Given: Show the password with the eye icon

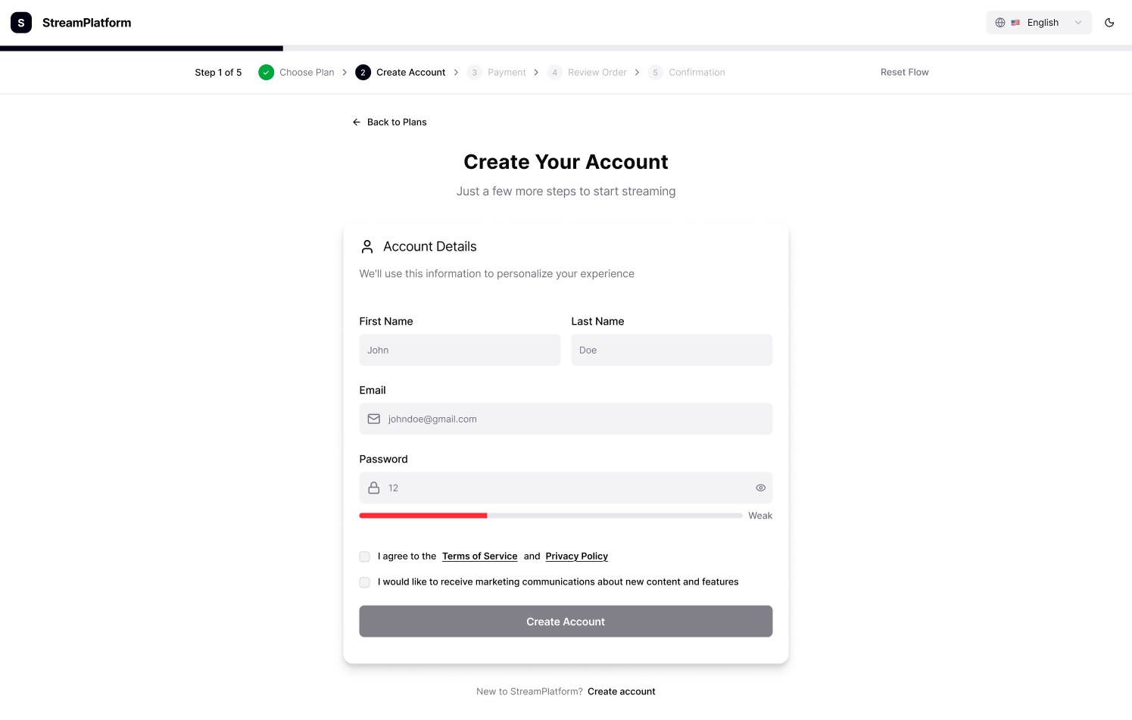Looking at the screenshot, I should pos(760,488).
